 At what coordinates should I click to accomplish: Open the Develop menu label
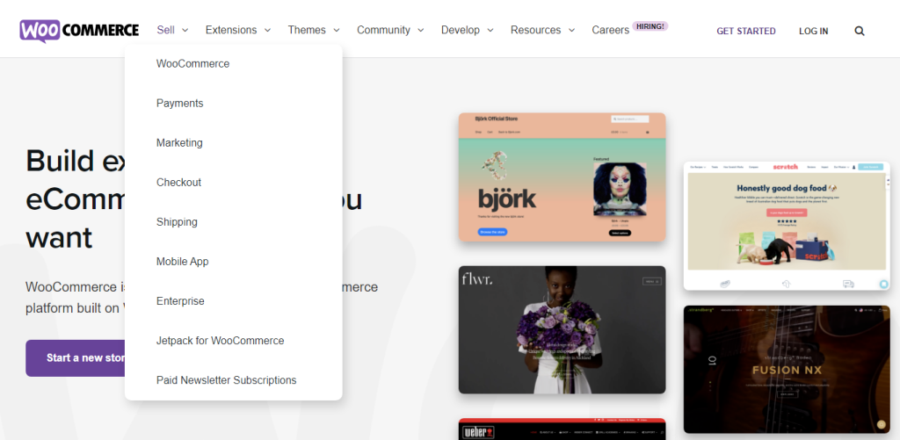click(461, 30)
